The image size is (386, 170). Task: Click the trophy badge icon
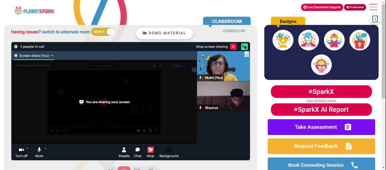coord(283,40)
